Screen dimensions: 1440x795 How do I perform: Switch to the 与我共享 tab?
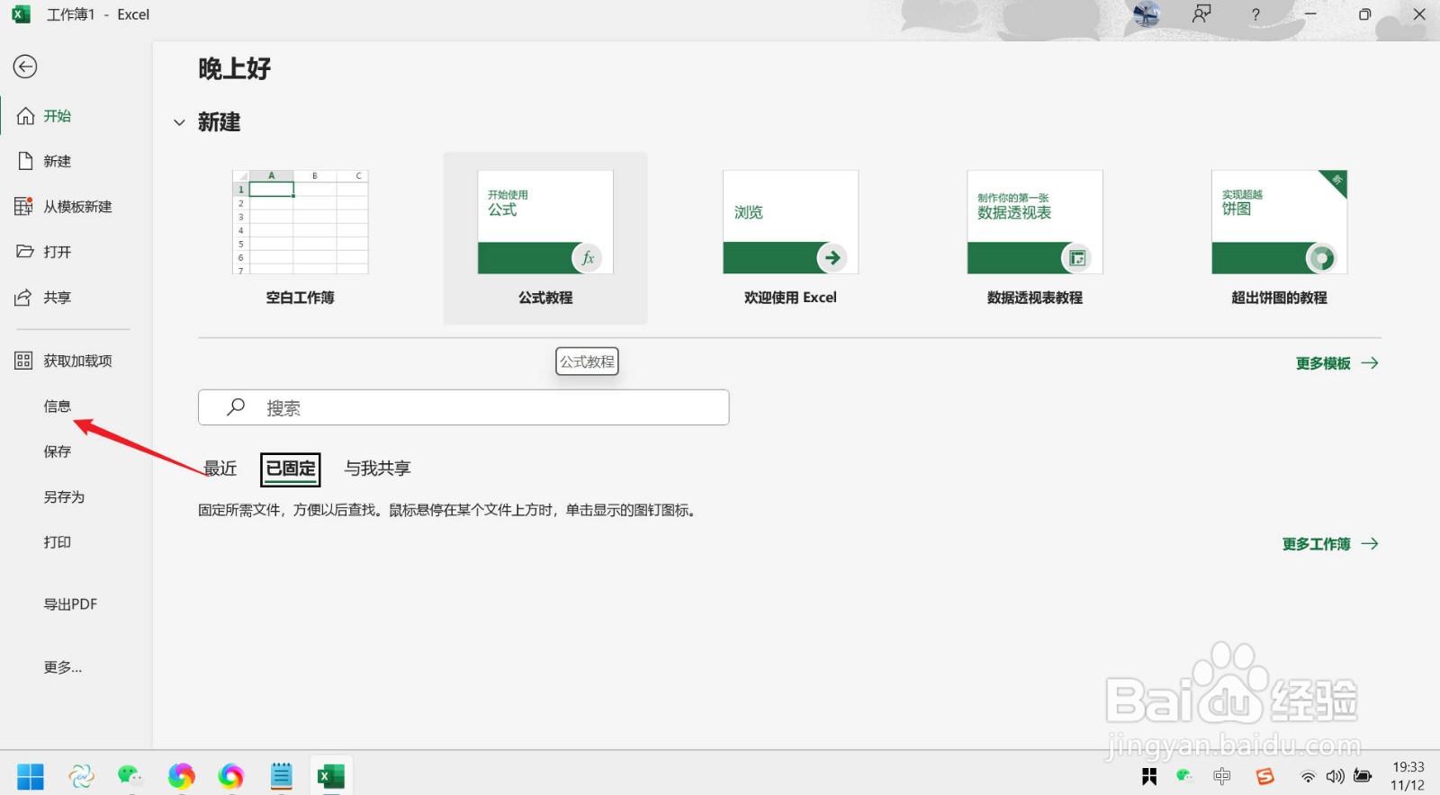click(x=377, y=469)
